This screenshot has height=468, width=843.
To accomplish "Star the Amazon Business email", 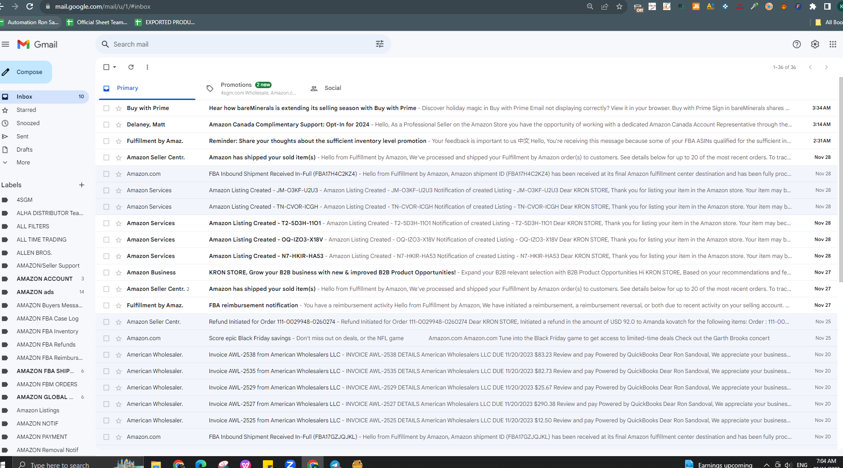I will [119, 273].
